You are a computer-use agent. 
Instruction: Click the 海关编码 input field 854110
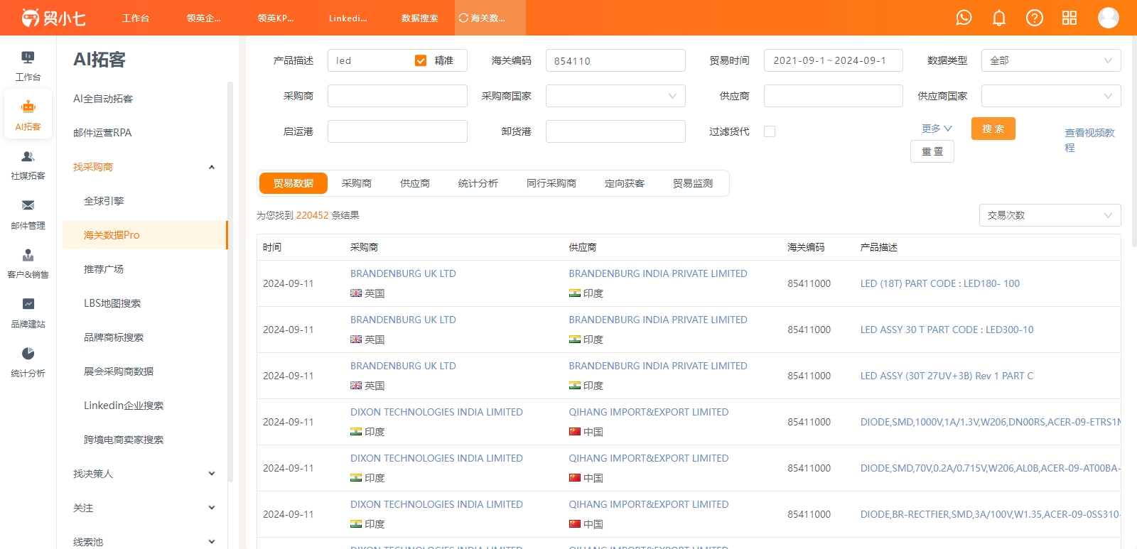pyautogui.click(x=615, y=60)
